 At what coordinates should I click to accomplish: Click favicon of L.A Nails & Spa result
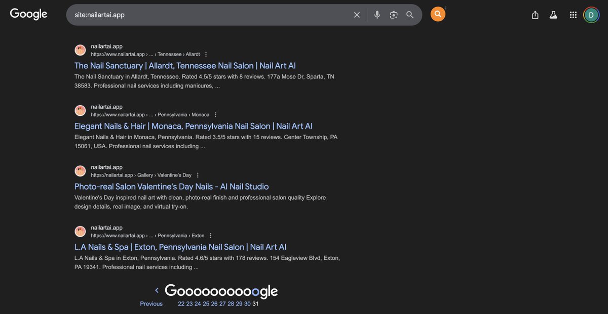click(80, 232)
